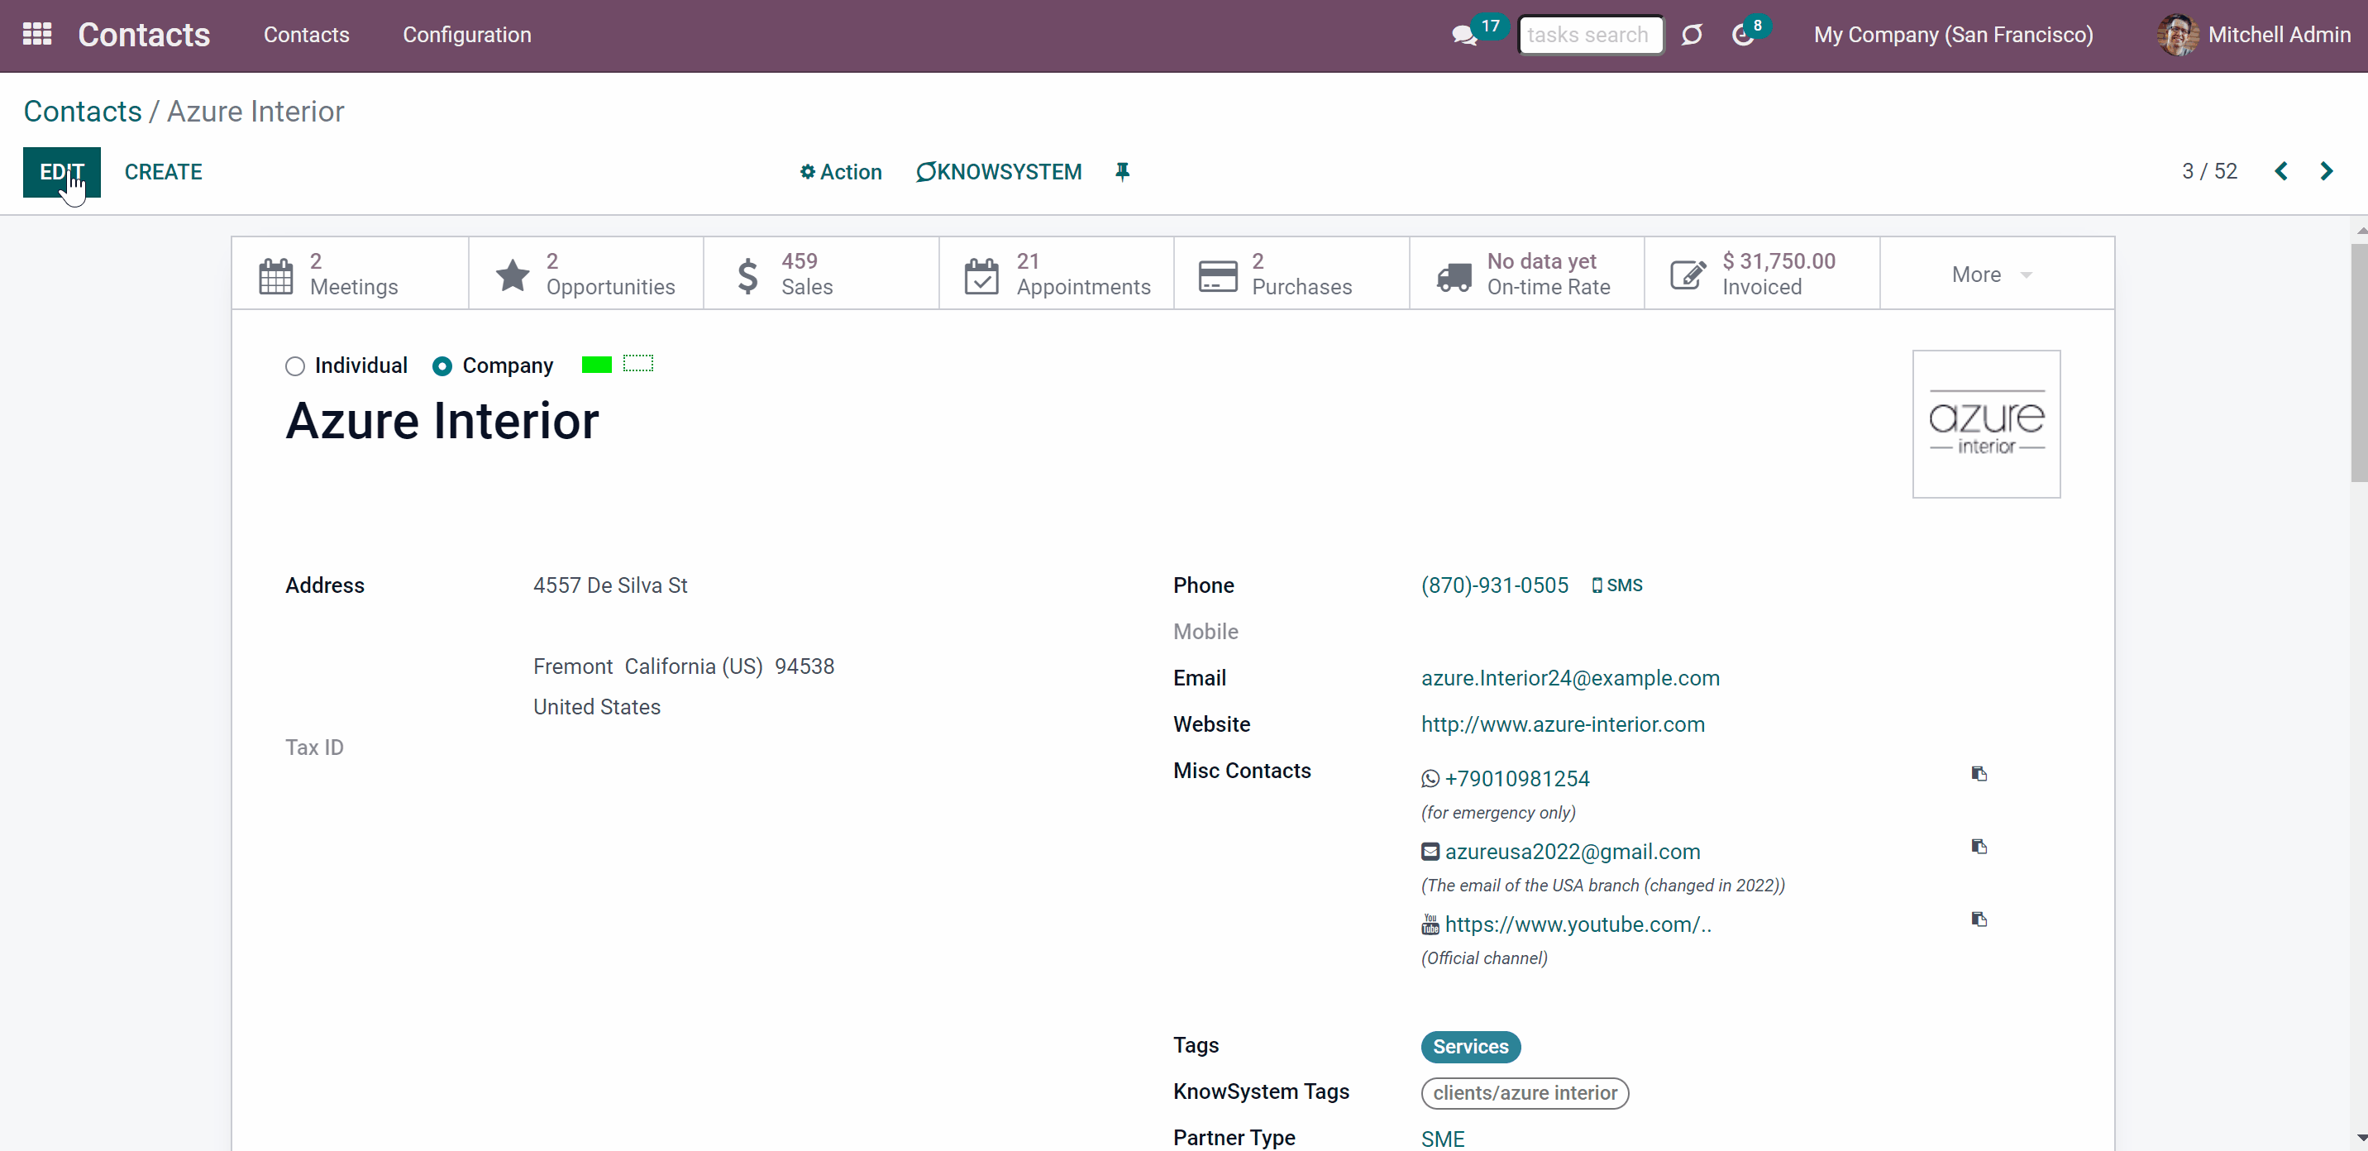The image size is (2368, 1151).
Task: Click the dotted-outline color swatch
Action: (x=638, y=364)
